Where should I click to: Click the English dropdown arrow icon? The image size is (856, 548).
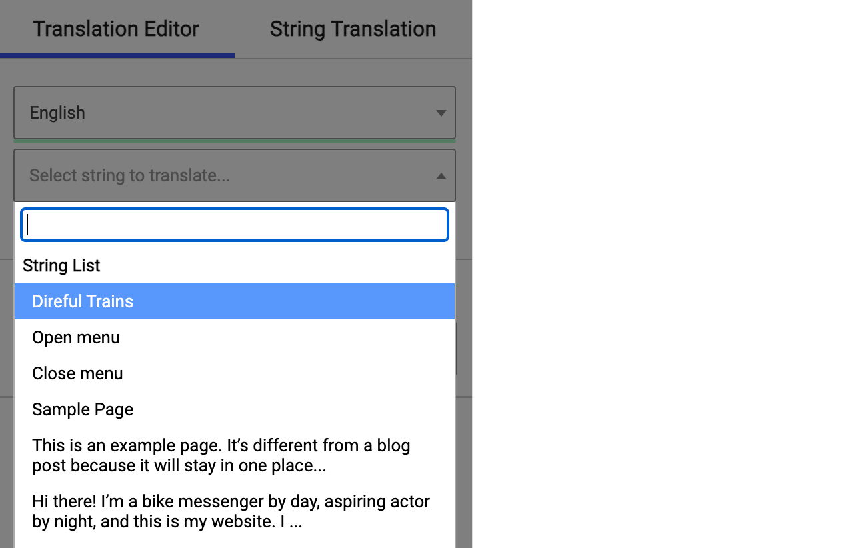(441, 113)
